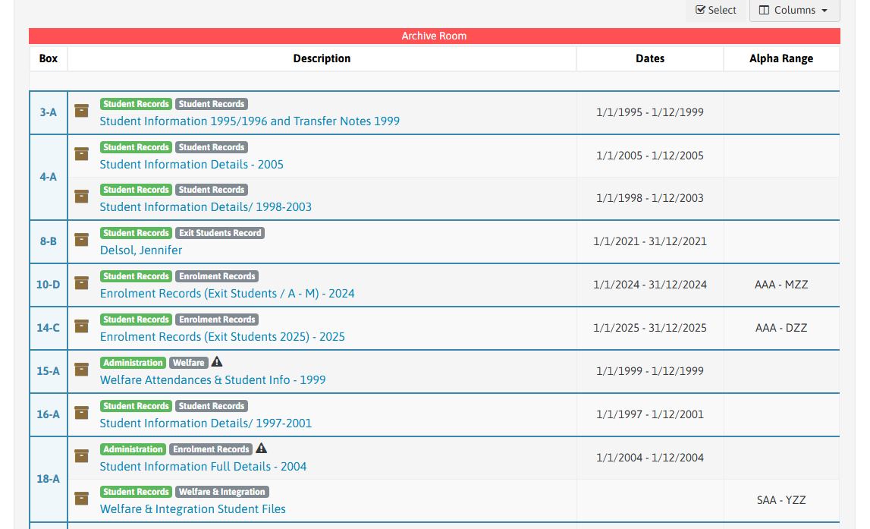Click Enrolment Records tag on 2024 row

tap(217, 276)
